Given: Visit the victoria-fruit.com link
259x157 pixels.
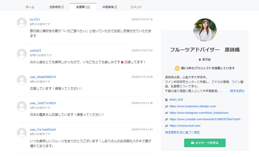Looking at the screenshot, I should click(x=185, y=126).
